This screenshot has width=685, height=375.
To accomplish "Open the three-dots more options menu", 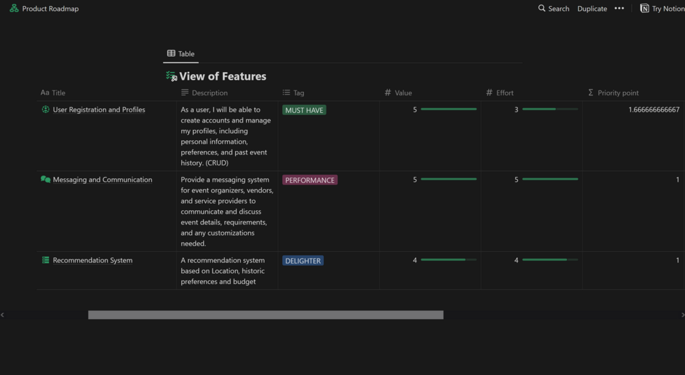I will (x=619, y=9).
